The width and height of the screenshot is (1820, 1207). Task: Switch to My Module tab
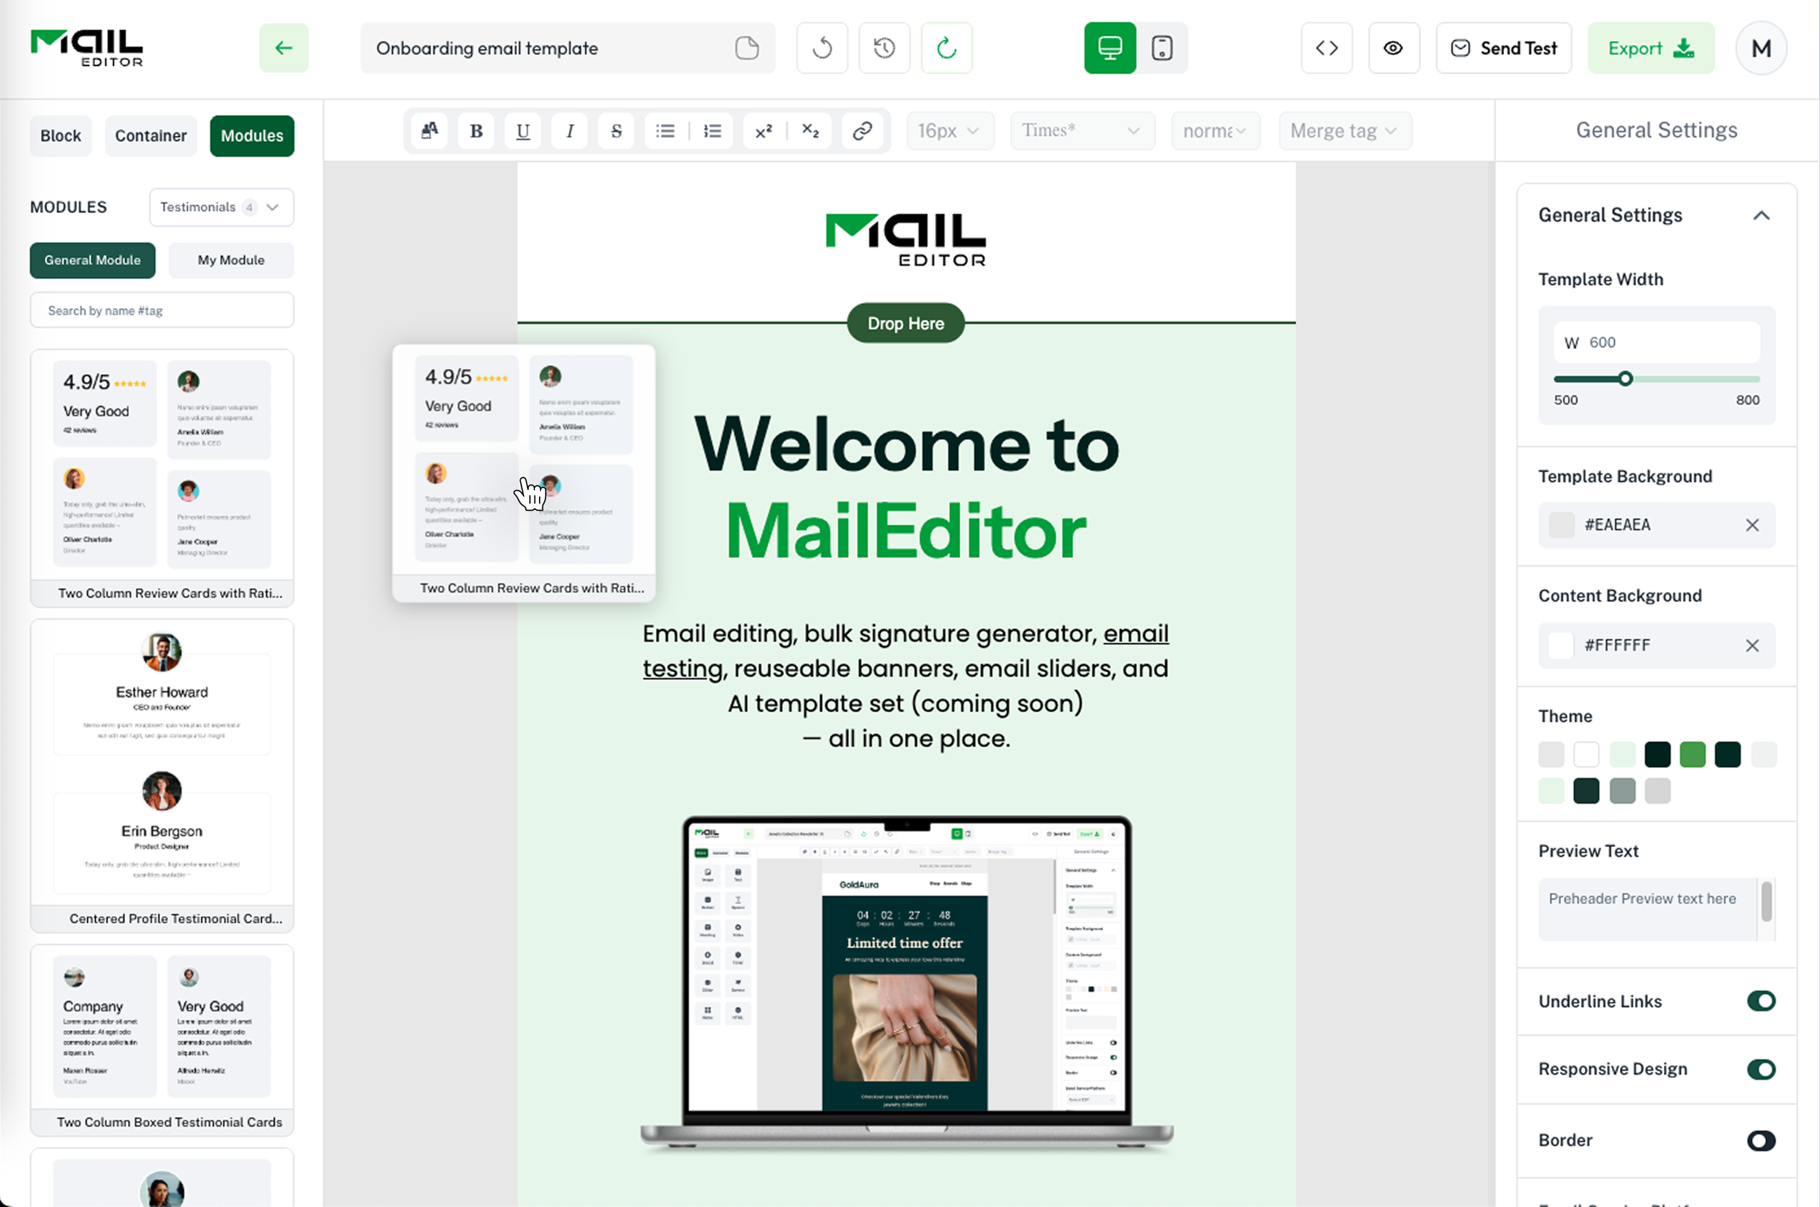[x=231, y=260]
